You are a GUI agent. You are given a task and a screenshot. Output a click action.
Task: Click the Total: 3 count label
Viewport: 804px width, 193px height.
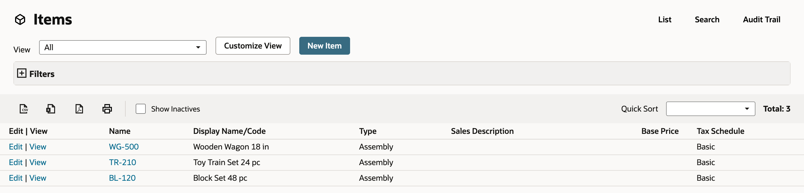(777, 109)
